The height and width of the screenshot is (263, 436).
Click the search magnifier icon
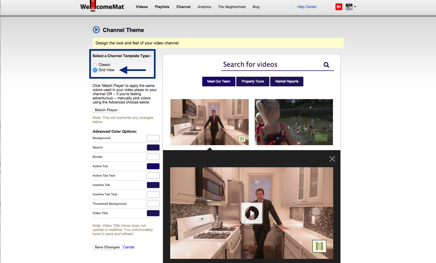click(326, 65)
